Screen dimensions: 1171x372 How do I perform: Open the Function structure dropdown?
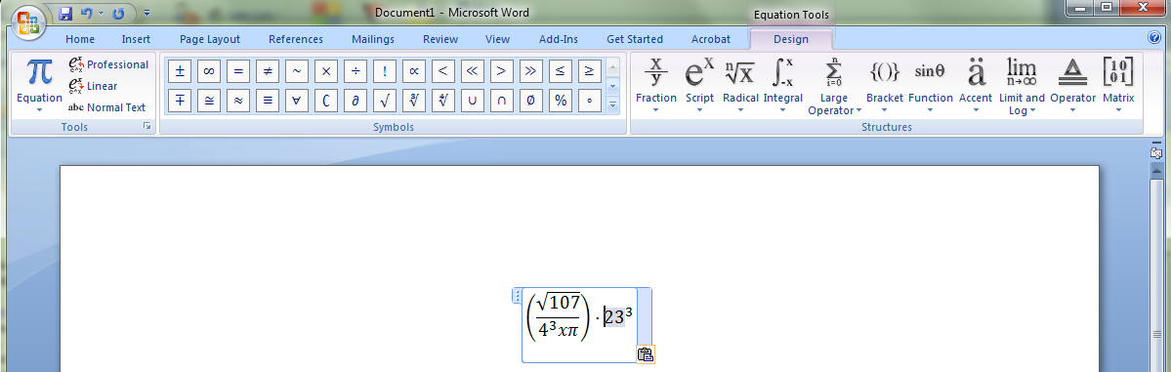pos(930,87)
